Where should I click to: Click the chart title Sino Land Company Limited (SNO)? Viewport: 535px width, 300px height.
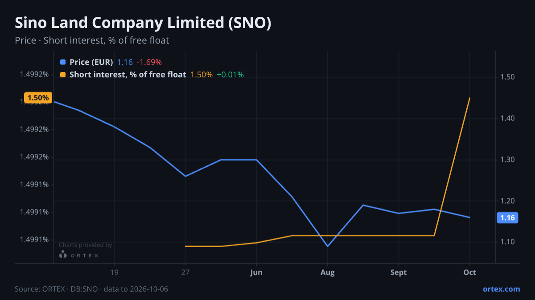(x=143, y=23)
